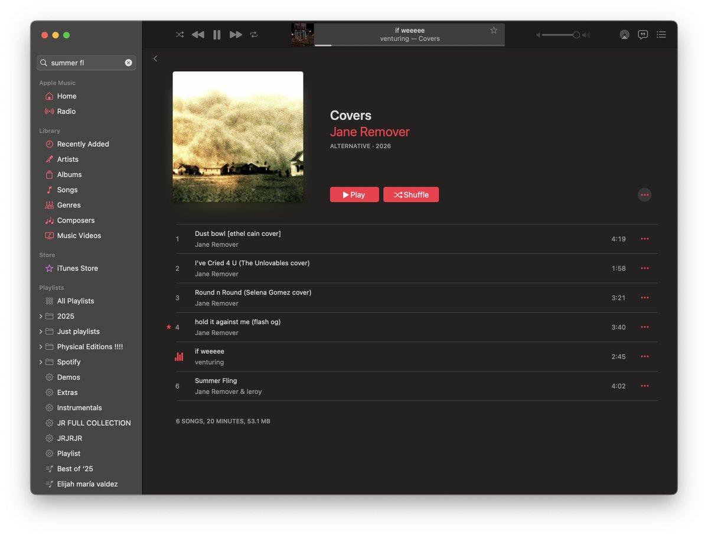Open Radio in the sidebar

click(x=66, y=112)
